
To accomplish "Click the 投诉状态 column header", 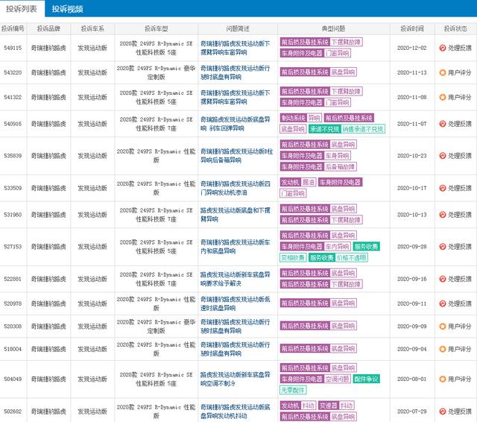I will point(455,29).
